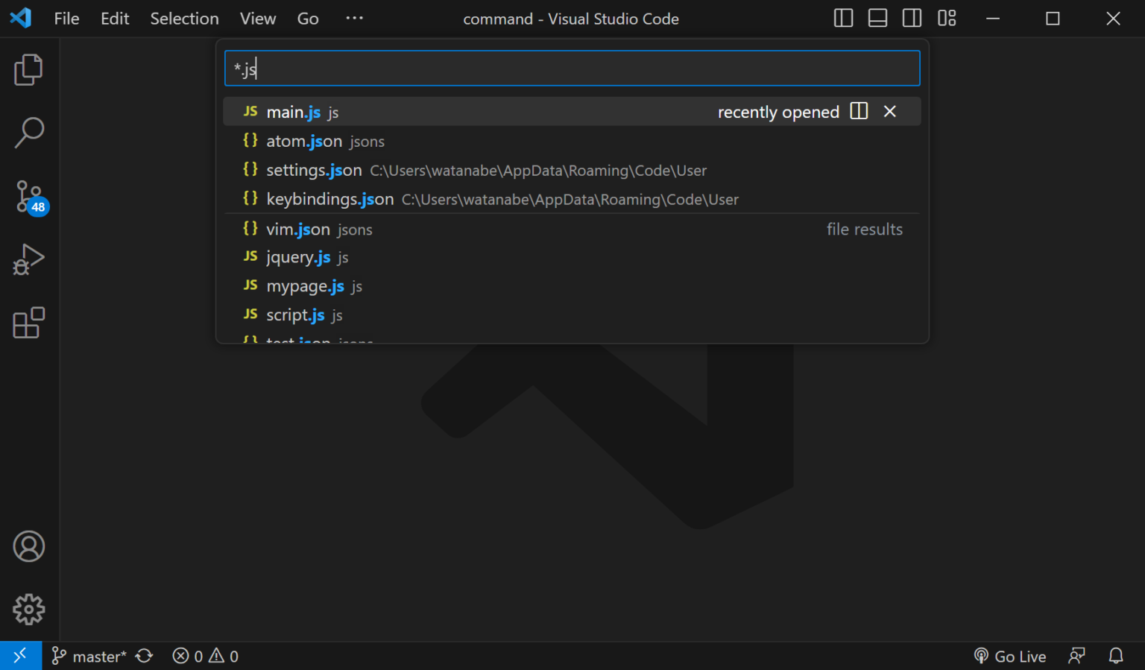1145x670 pixels.
Task: Open the Customize Layout picker
Action: [x=946, y=18]
